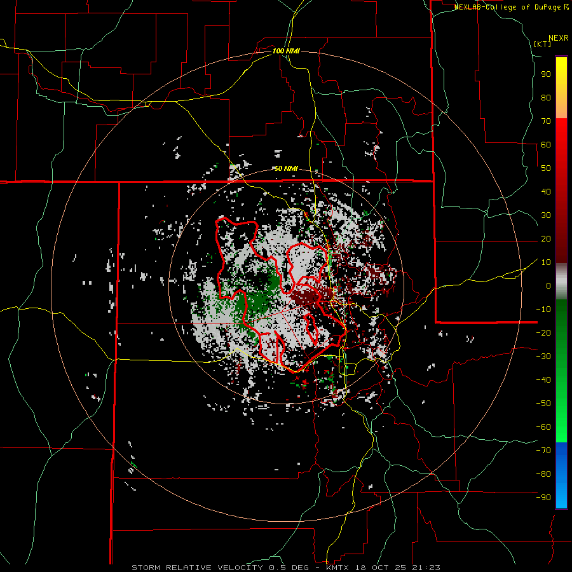Pick the light blue color bar segment near -90
This screenshot has width=572, height=572.
coord(561,496)
